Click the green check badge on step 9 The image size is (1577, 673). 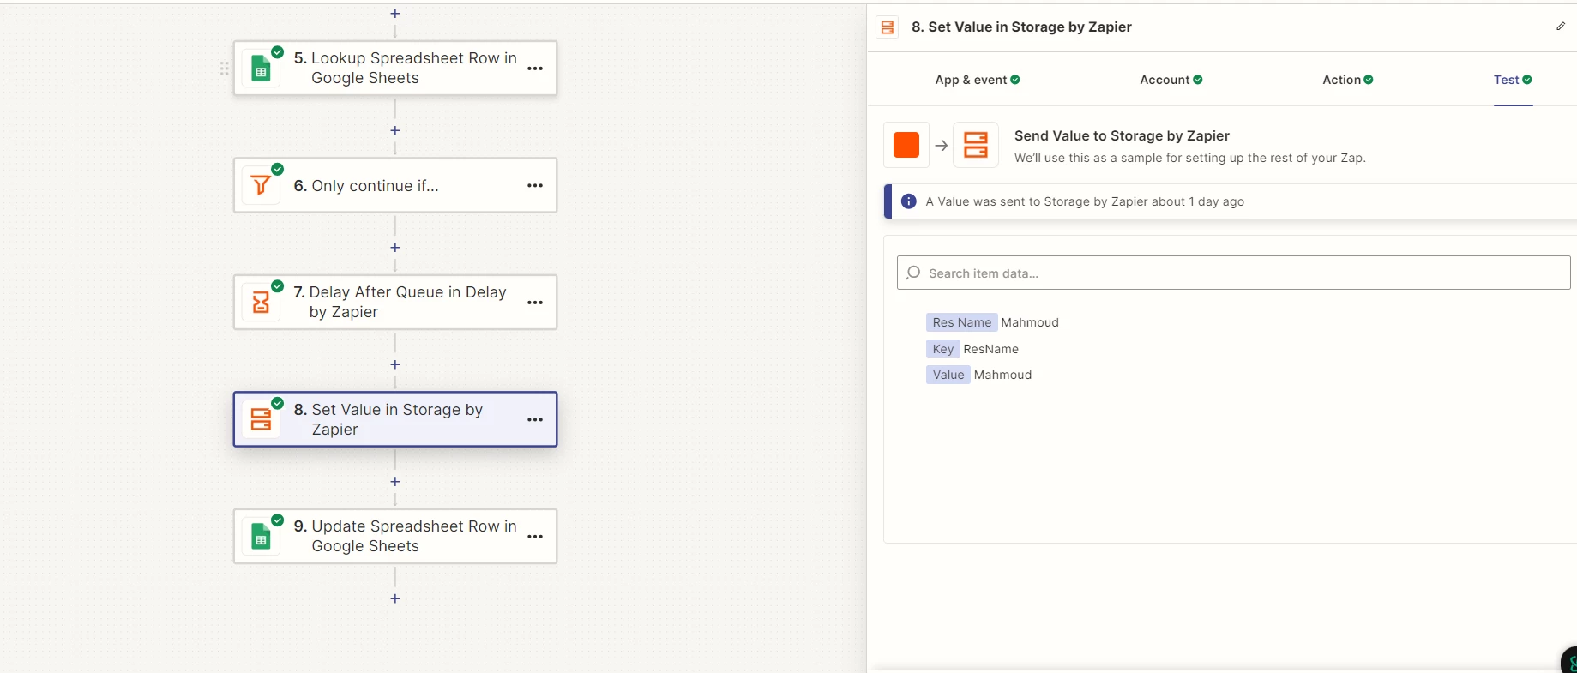[x=278, y=520]
